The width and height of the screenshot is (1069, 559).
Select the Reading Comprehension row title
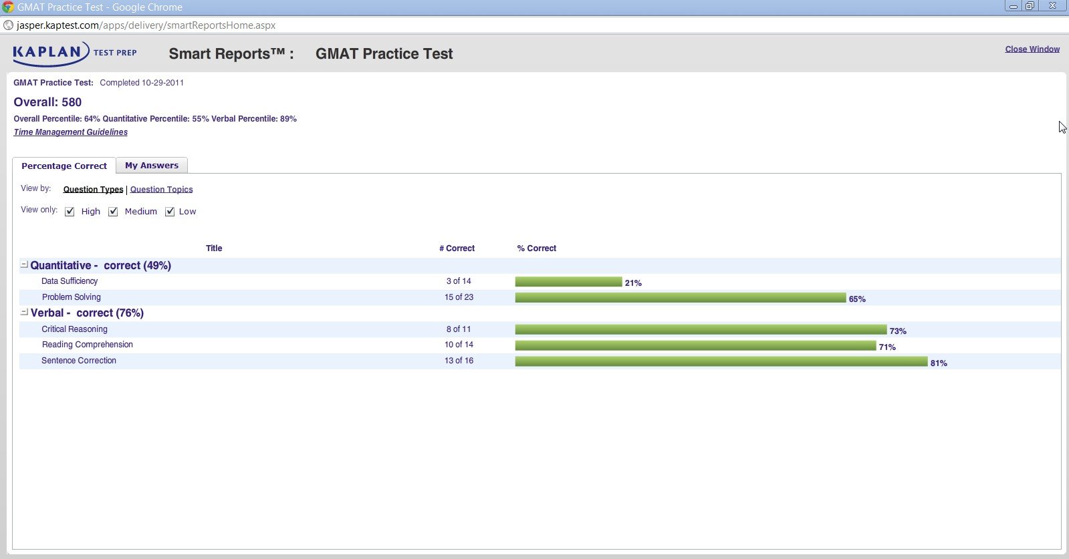[x=88, y=345]
